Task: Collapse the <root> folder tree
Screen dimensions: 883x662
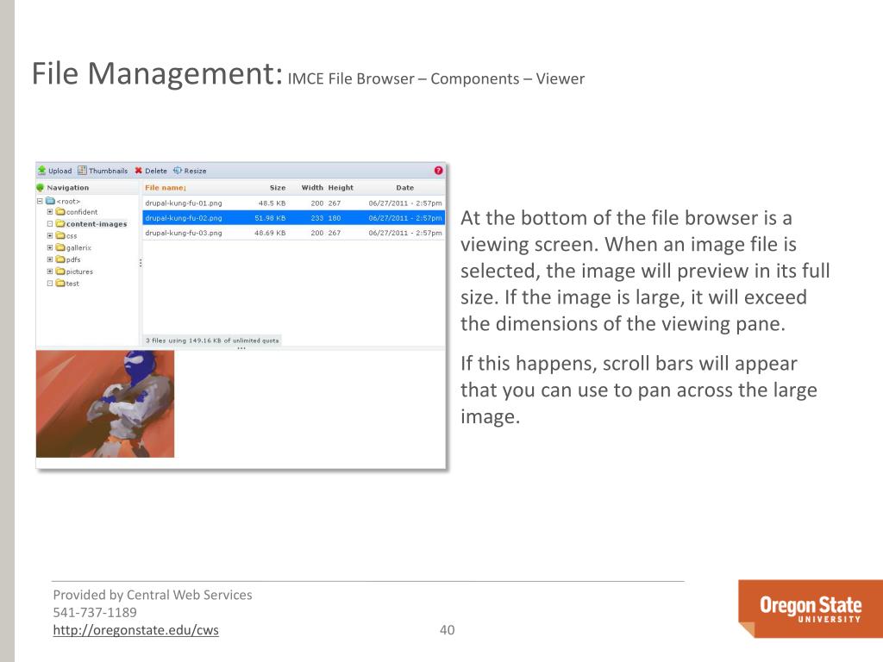Action: coord(40,201)
